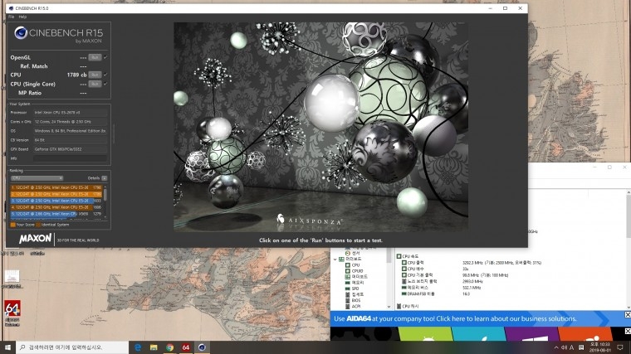Select ranking entry 5 scoring 1279

pyautogui.click(x=56, y=214)
